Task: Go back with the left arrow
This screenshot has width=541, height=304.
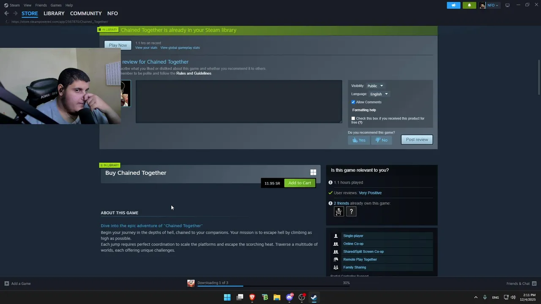Action: [x=6, y=13]
